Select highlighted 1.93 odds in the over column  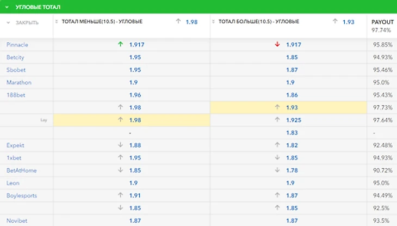[x=293, y=108]
